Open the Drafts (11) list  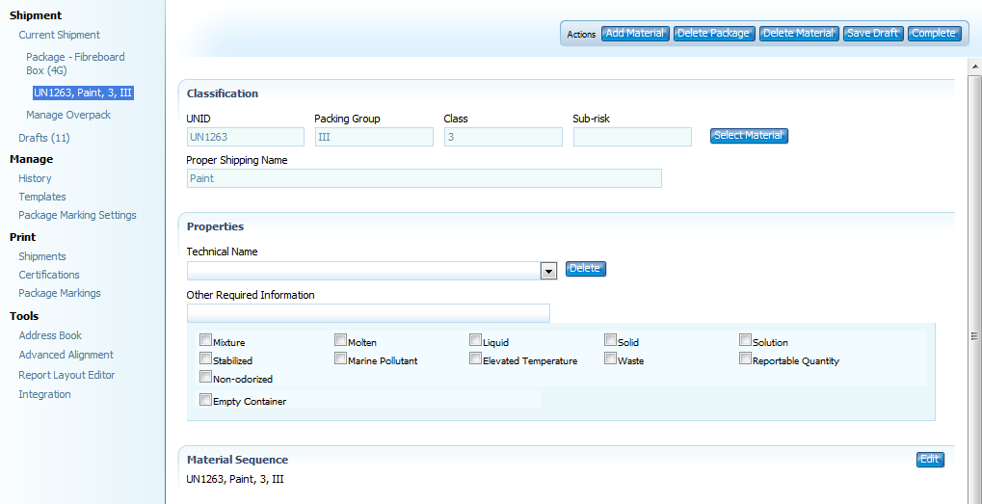coord(44,138)
